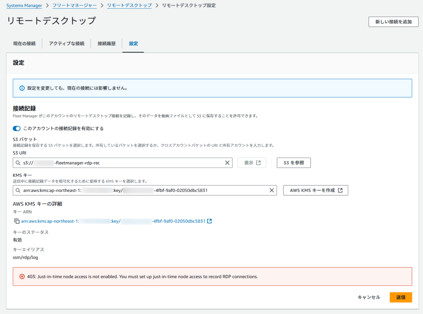
Task: Select the 接続履歴 tab
Action: pyautogui.click(x=107, y=43)
